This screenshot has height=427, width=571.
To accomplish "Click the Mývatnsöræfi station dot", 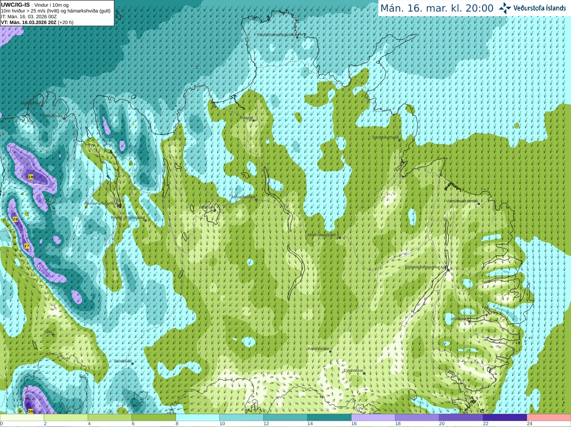I will 257,200.
